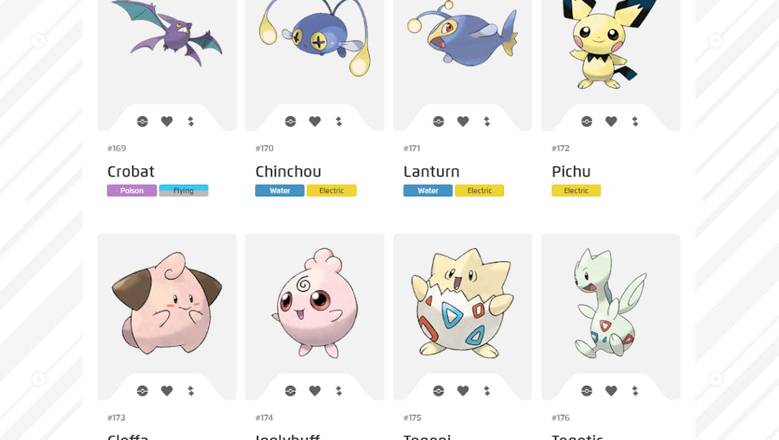Screen dimensions: 779x440
Task: Click the compare arrows icon under Crobat
Action: click(x=191, y=121)
